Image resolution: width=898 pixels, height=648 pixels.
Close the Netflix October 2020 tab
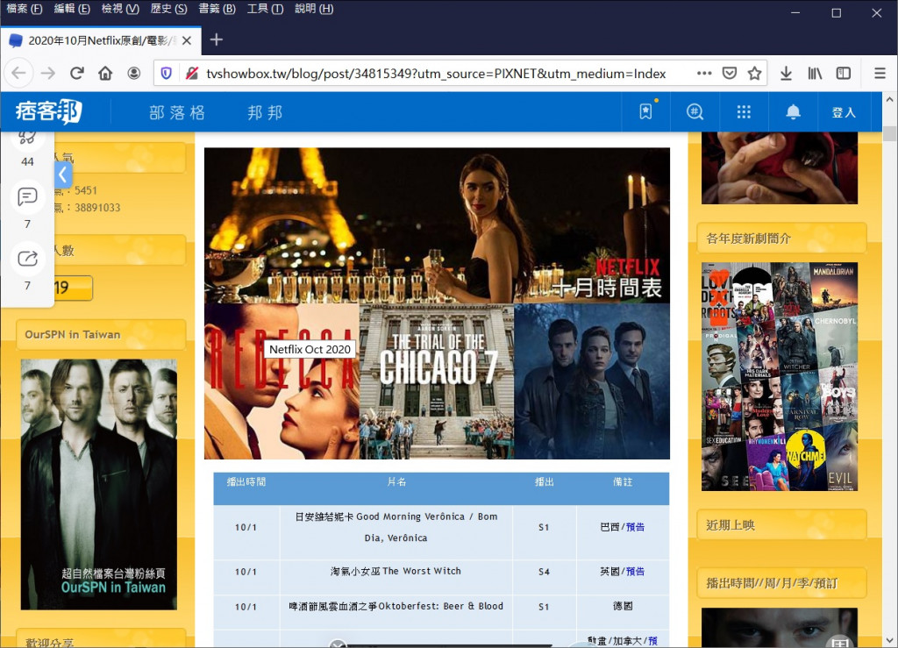click(x=187, y=40)
